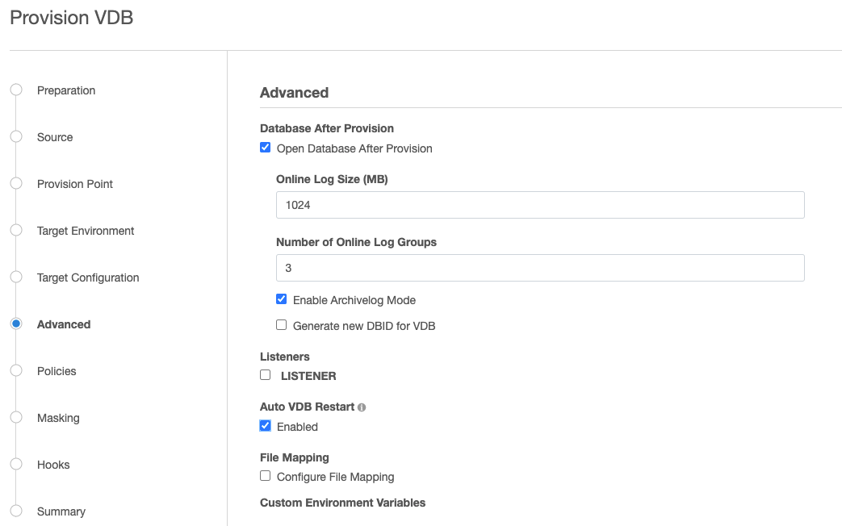Click the Auto VDB Restart info icon

(362, 407)
